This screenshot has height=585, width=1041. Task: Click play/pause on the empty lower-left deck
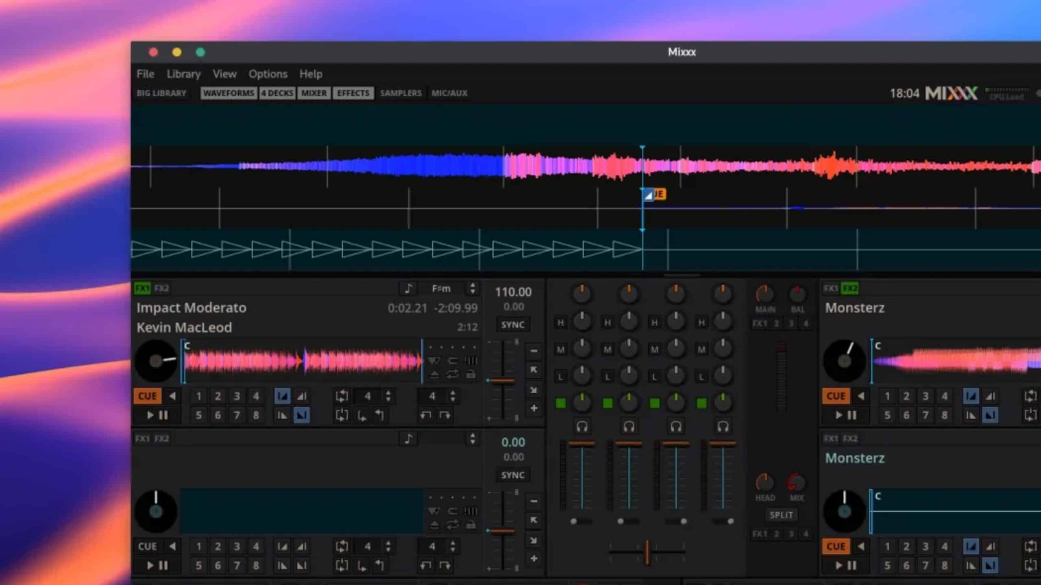[x=157, y=565]
